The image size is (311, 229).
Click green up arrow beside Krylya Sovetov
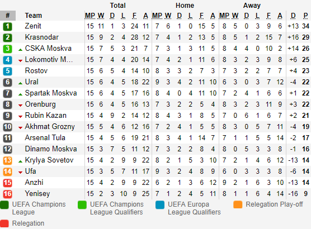point(20,161)
